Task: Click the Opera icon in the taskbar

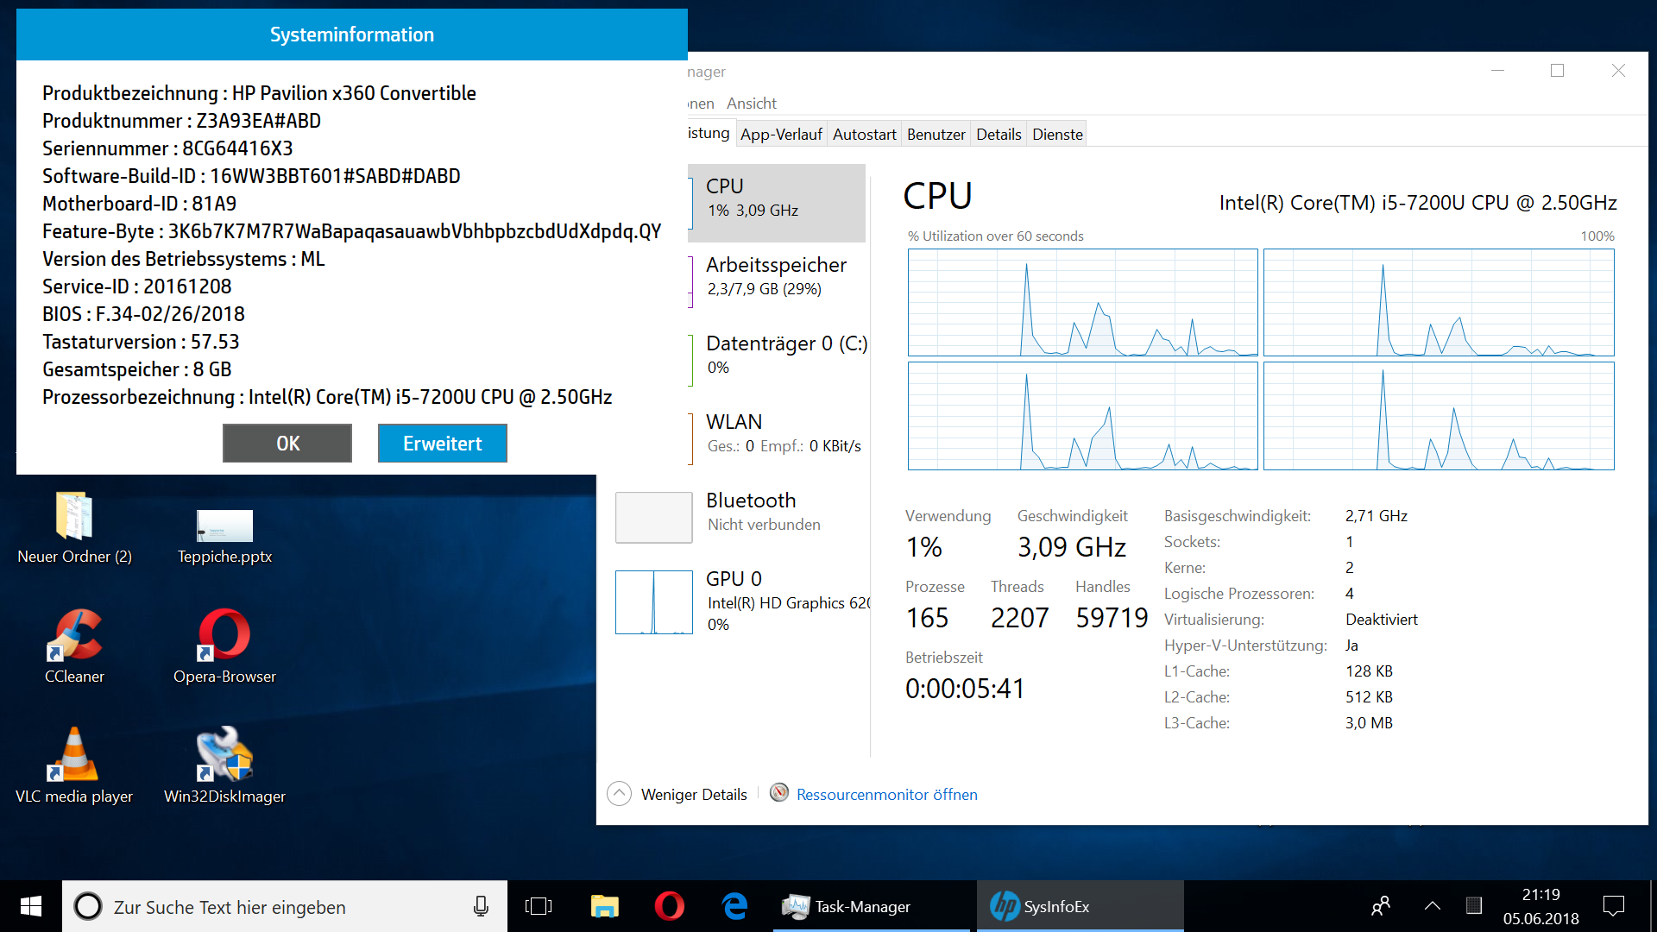Action: [x=669, y=906]
